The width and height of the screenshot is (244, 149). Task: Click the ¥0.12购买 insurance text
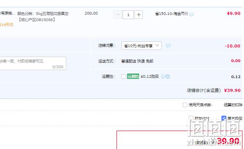coord(150,76)
